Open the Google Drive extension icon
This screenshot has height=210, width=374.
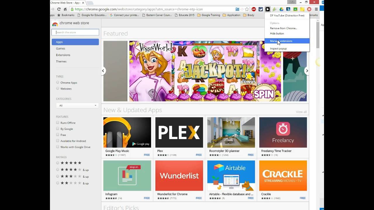(x=281, y=9)
